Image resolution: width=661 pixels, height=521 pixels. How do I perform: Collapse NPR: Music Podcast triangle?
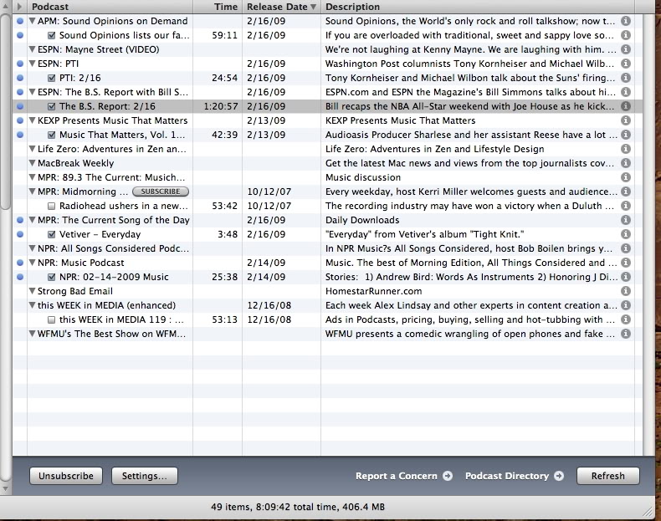pyautogui.click(x=32, y=263)
